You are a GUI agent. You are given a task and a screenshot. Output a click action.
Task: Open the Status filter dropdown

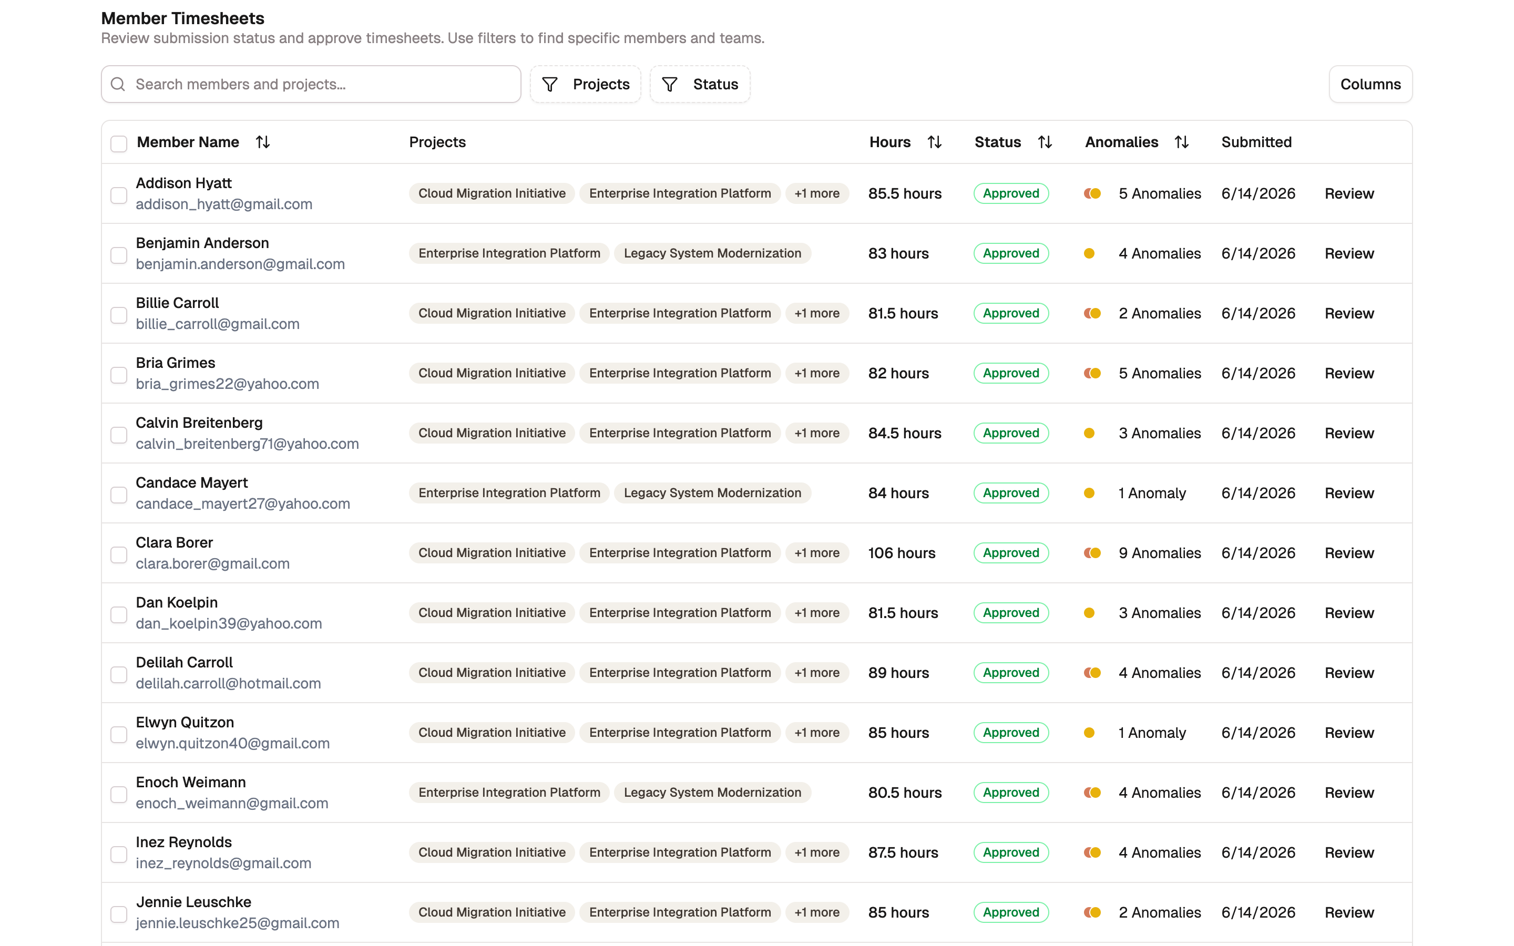point(700,84)
